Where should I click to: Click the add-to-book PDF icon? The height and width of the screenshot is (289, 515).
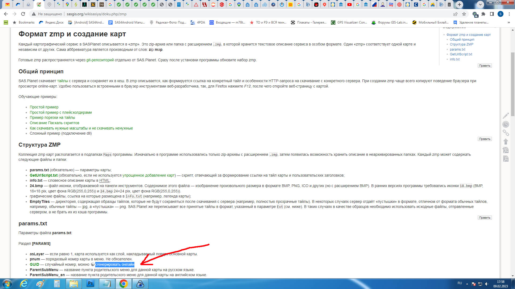coord(506,150)
